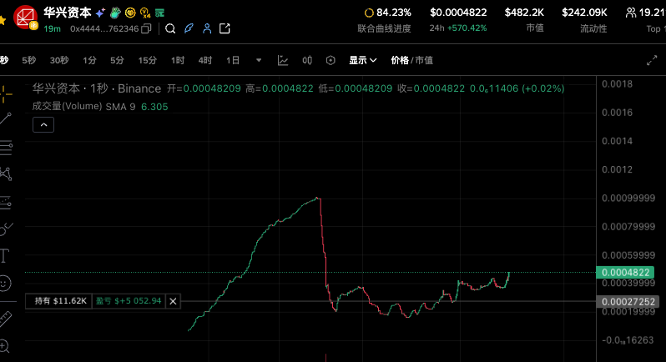The width and height of the screenshot is (666, 362).
Task: Open the emoji sticker tool
Action: pos(5,283)
